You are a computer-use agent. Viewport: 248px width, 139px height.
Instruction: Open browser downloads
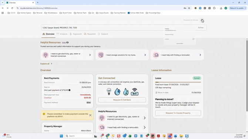(221, 8)
